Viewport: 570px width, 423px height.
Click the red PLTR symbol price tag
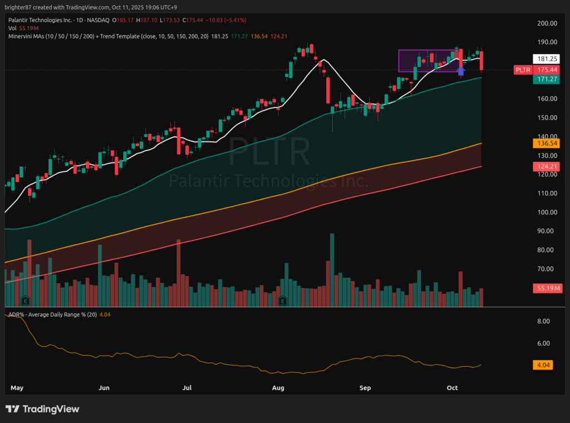point(522,70)
